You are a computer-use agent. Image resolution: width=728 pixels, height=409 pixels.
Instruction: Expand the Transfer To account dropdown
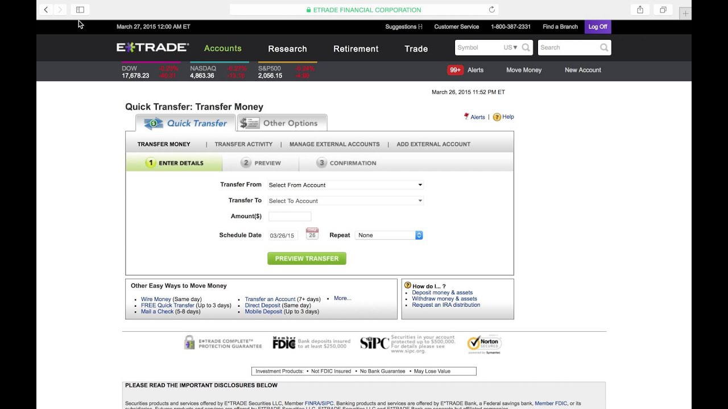pos(345,201)
